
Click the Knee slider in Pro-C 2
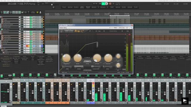click(67, 67)
